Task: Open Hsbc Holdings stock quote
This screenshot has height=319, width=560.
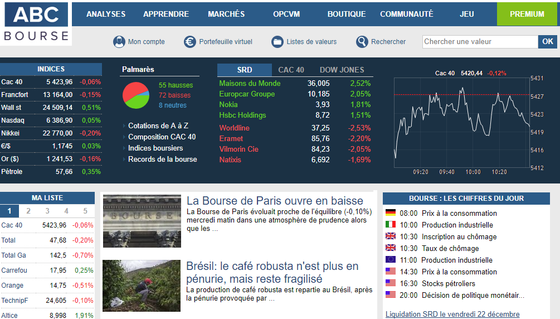Action: click(242, 115)
